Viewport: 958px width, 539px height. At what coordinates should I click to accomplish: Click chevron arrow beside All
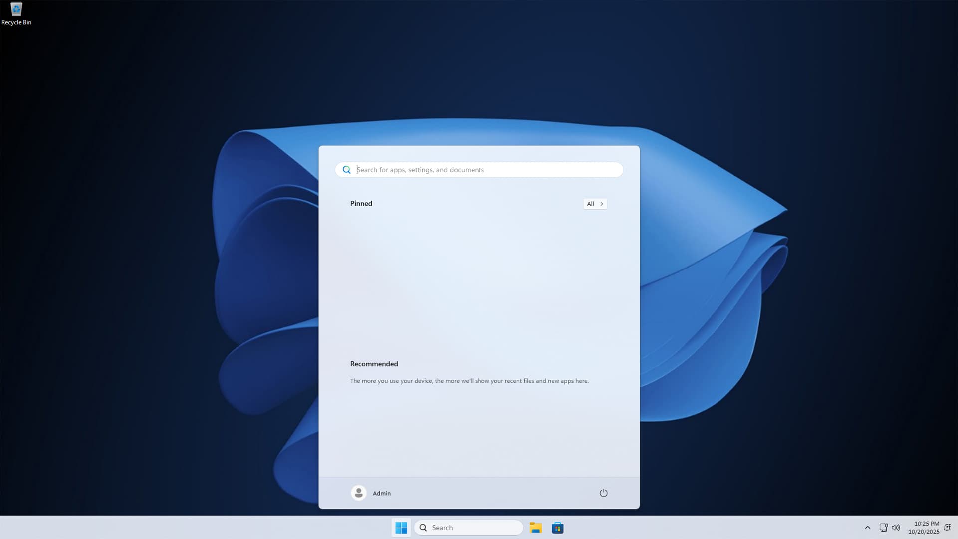602,204
